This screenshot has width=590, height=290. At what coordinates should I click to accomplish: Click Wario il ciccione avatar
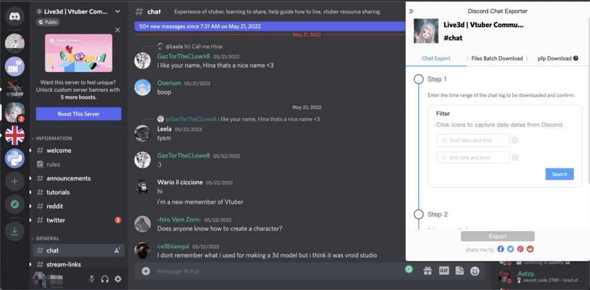(x=143, y=186)
